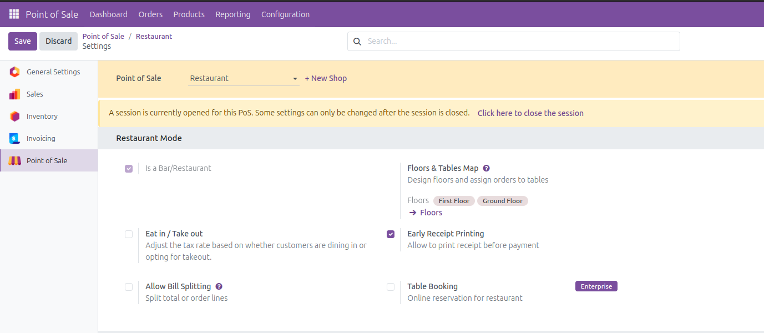Image resolution: width=764 pixels, height=333 pixels.
Task: Disable Early Receipt Printing
Action: pyautogui.click(x=391, y=234)
